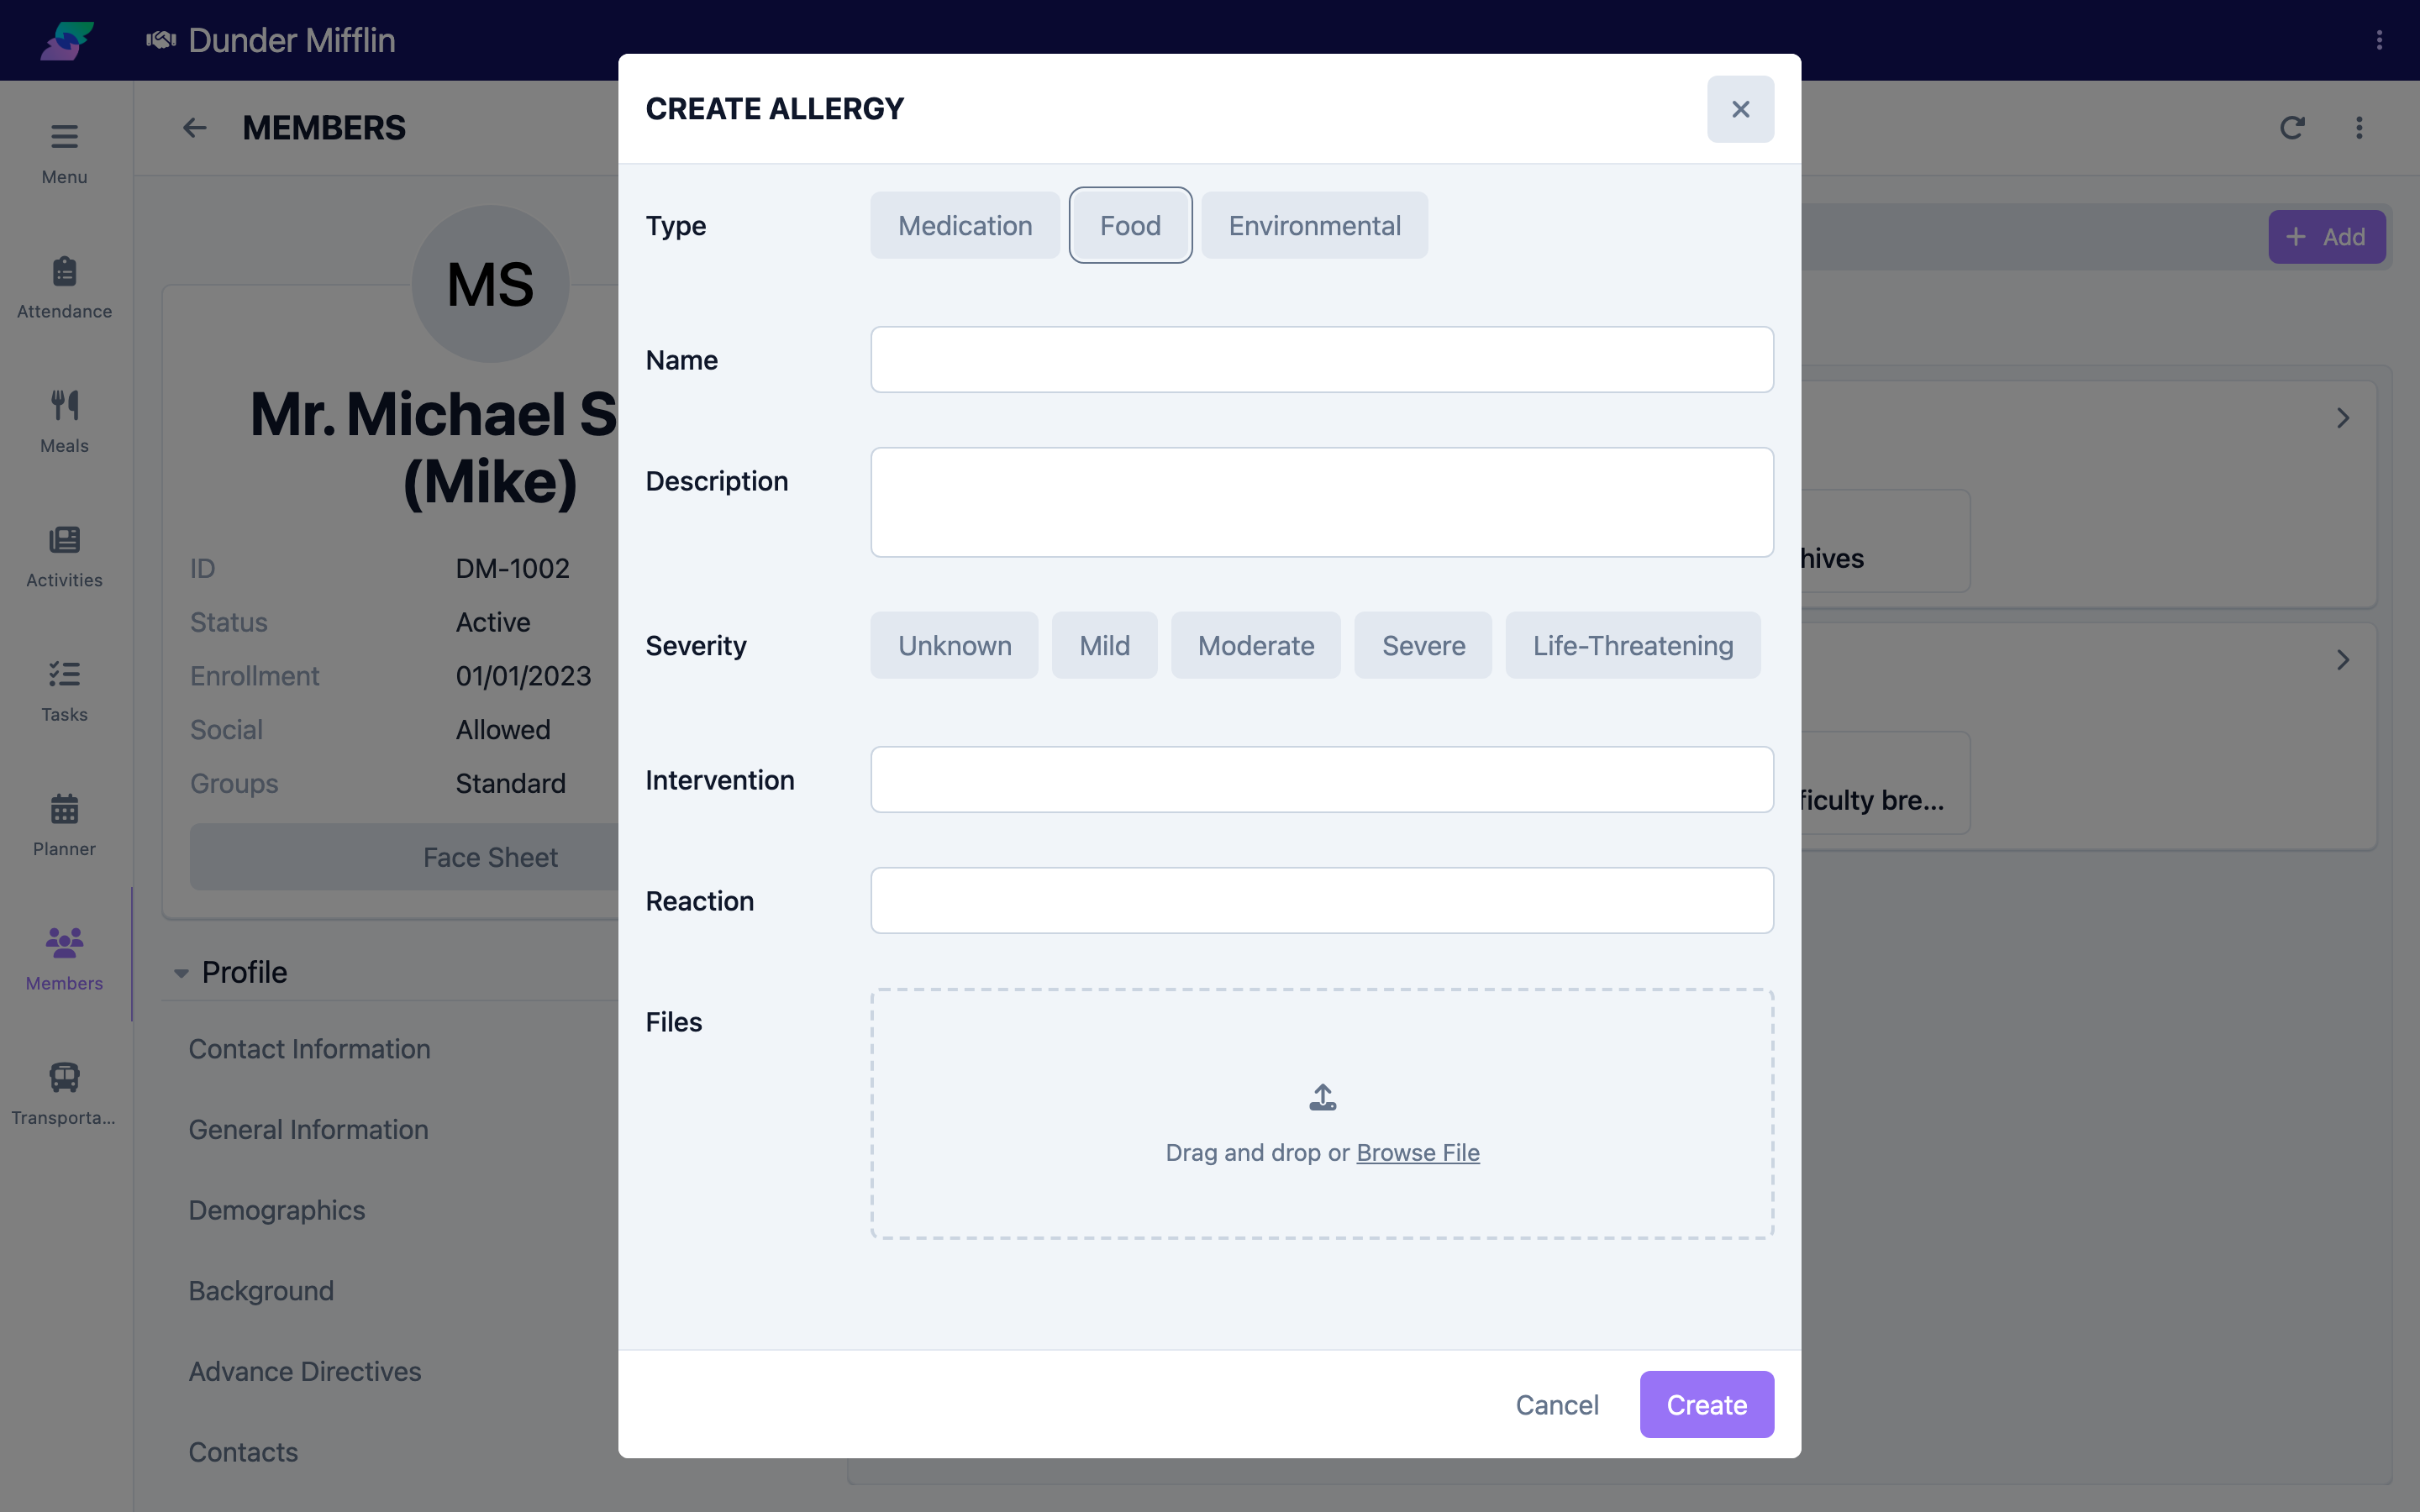This screenshot has width=2420, height=1512.
Task: Set severity to Life-Threatening
Action: click(1632, 645)
